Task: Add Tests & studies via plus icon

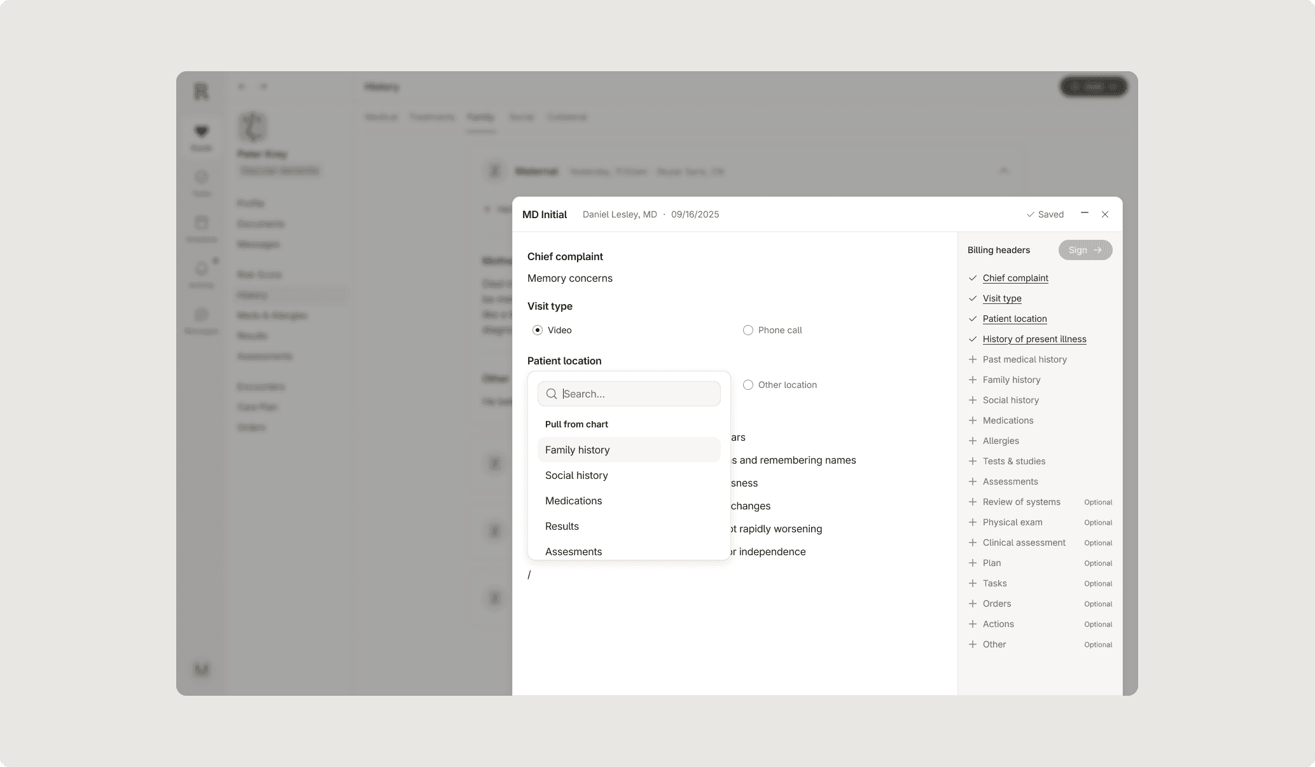Action: coord(972,461)
